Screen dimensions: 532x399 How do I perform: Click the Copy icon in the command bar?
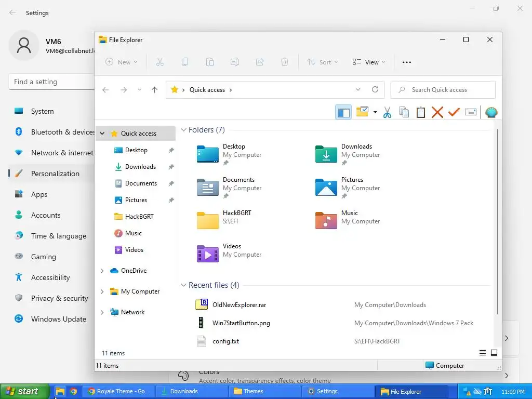(x=185, y=62)
